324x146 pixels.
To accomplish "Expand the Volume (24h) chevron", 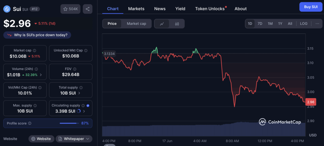I will click(41, 75).
